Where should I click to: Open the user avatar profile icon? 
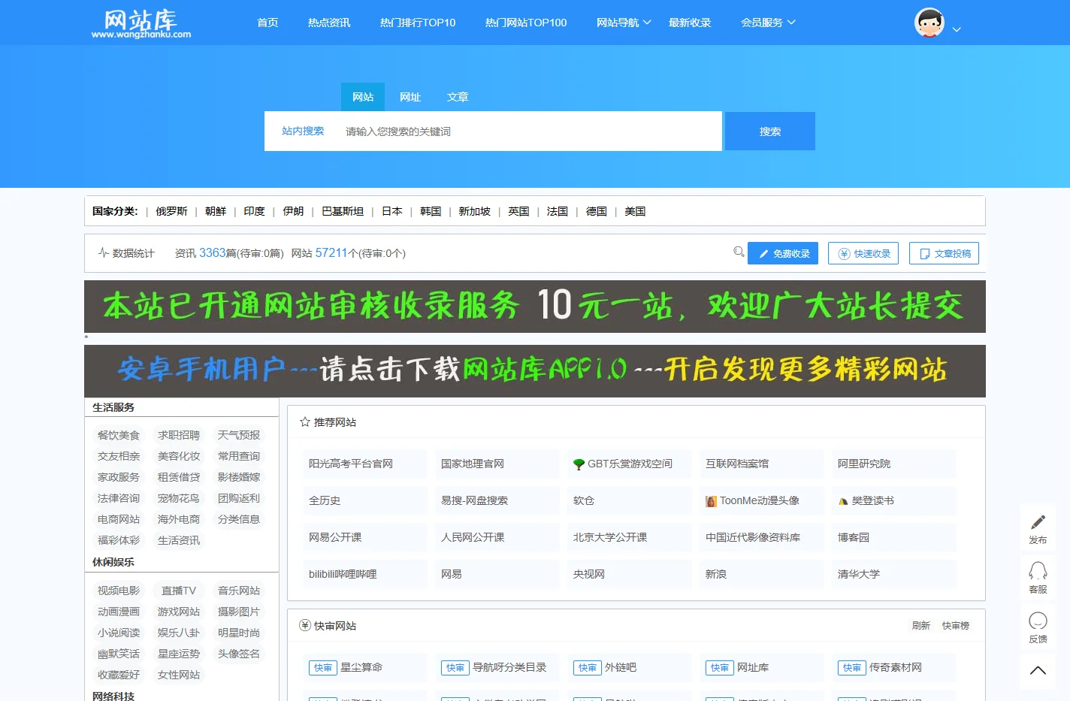(929, 23)
